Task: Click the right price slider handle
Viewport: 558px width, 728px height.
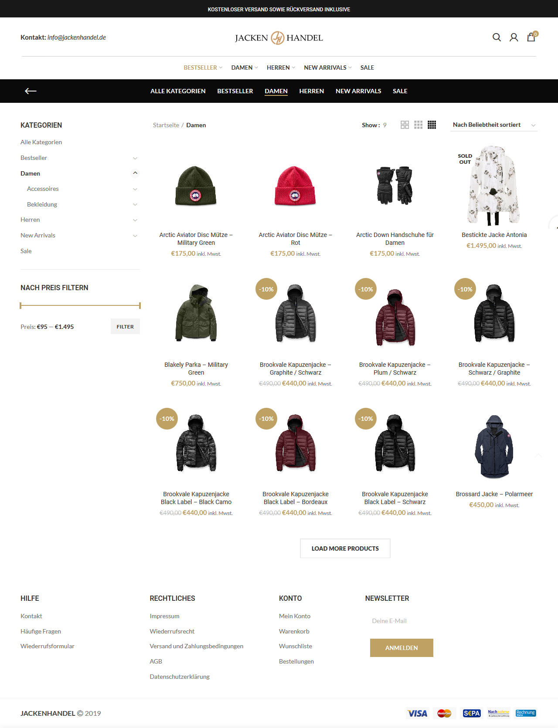Action: coord(139,305)
